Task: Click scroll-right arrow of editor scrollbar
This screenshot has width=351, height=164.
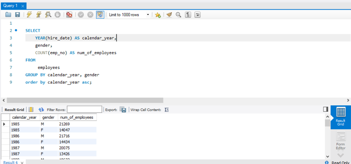Action: pyautogui.click(x=348, y=100)
